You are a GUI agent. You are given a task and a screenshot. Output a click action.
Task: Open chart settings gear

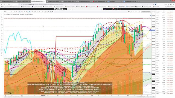40,11
